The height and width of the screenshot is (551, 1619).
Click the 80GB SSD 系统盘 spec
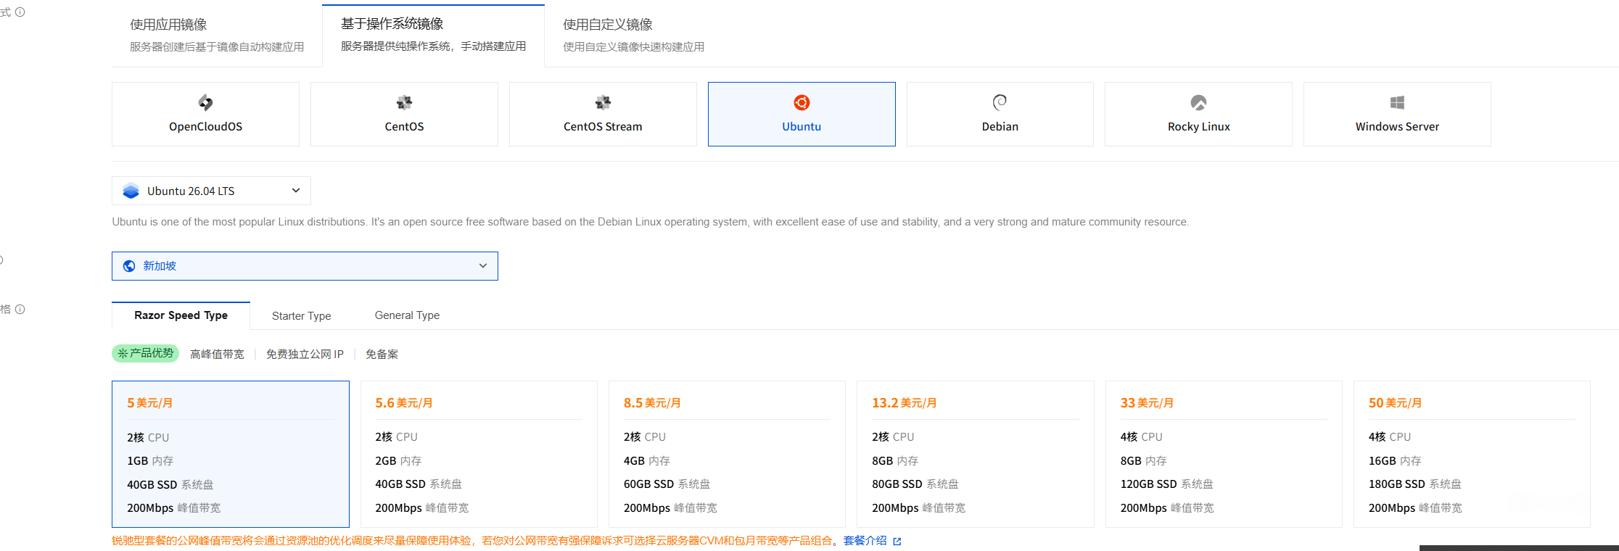click(915, 484)
